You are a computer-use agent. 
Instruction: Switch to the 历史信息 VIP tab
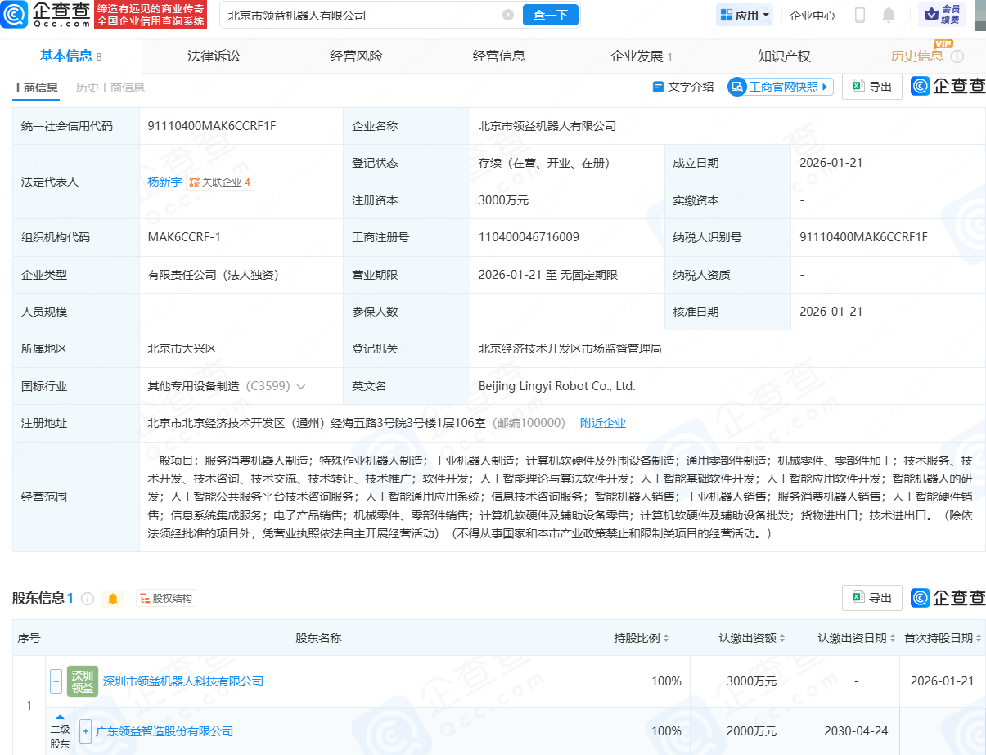(x=917, y=56)
